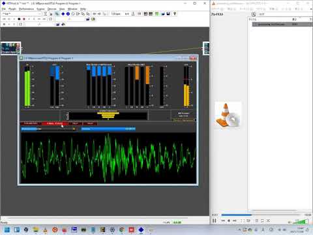Click the yellow output level meter
Viewport: 313px width, 235px height.
(186, 86)
